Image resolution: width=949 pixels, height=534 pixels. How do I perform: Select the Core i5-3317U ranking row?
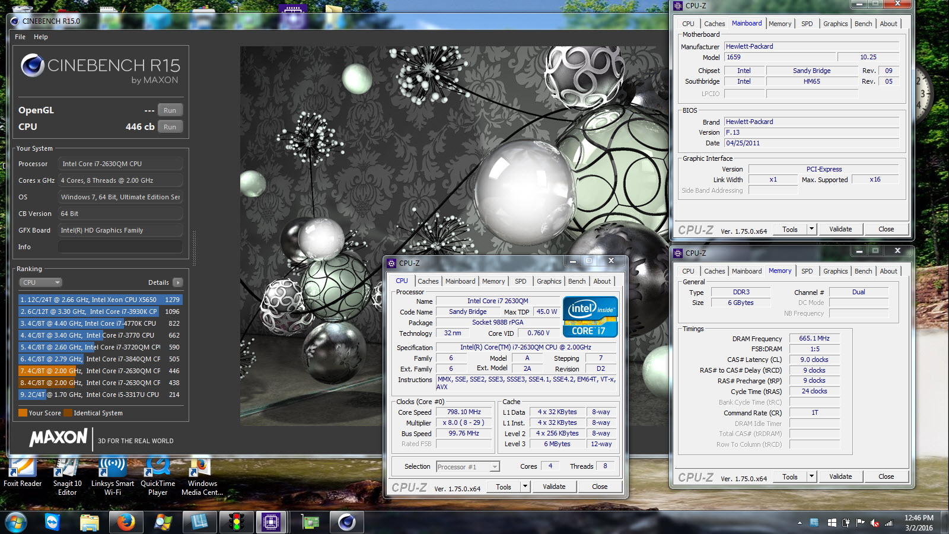[x=100, y=395]
